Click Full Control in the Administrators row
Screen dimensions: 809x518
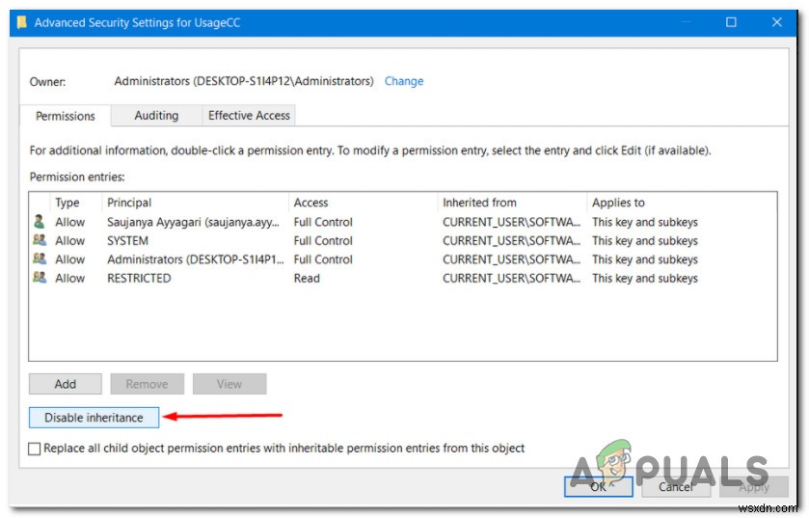323,259
